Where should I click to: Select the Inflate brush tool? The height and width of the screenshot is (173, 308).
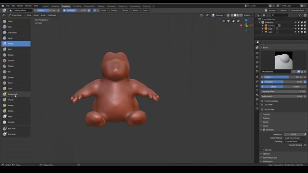click(16, 44)
